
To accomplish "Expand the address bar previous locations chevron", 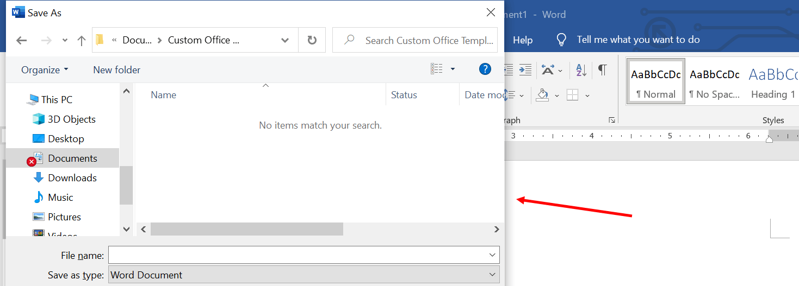I will (284, 40).
